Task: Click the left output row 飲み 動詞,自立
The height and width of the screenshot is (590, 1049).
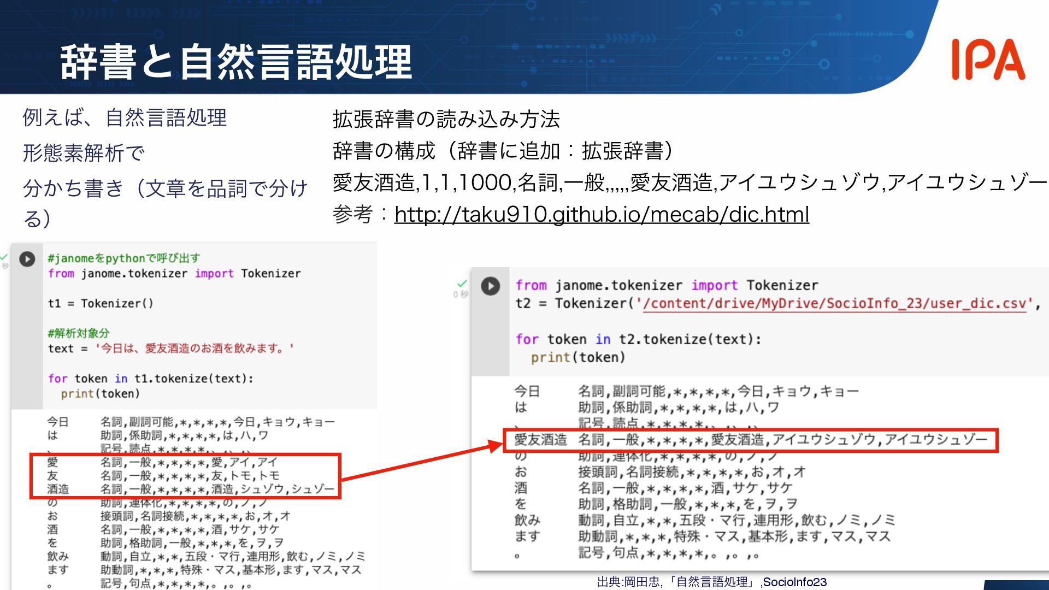Action: [x=206, y=556]
